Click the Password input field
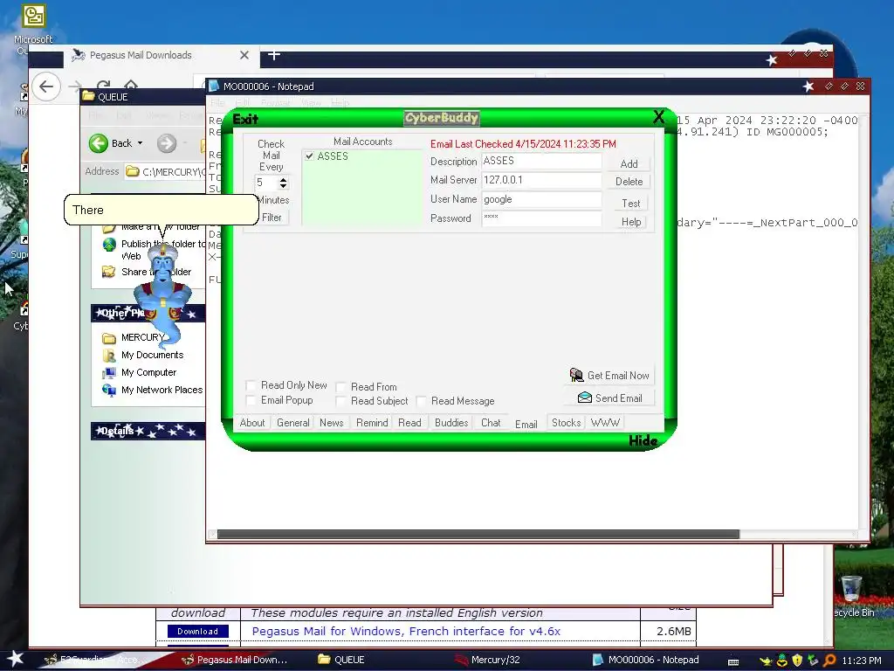Screen dimensions: 894x671 [x=541, y=218]
